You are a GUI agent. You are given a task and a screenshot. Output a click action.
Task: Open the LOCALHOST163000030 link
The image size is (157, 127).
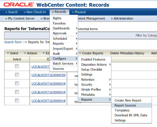click(49, 75)
